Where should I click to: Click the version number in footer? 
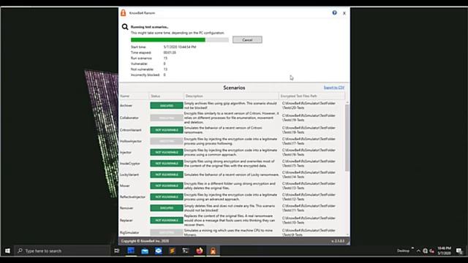pyautogui.click(x=338, y=241)
